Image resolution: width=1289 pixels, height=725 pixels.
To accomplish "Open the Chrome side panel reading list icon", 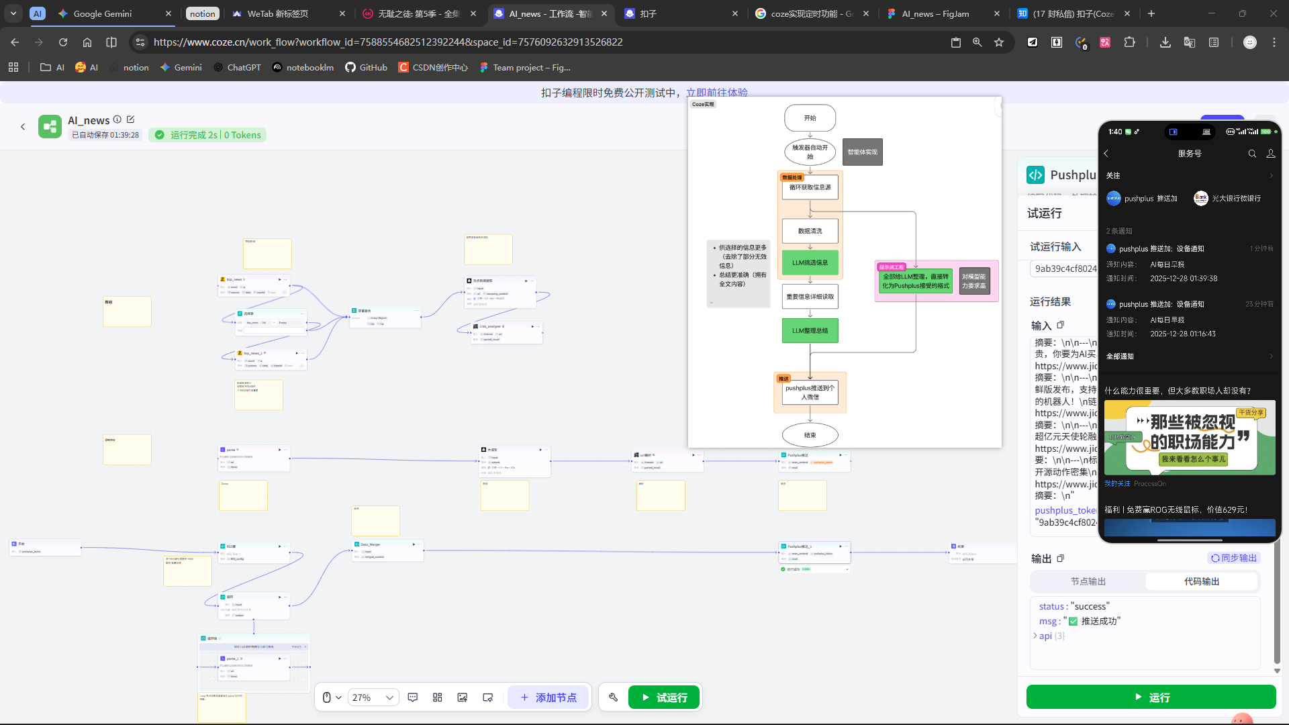I will point(1214,42).
